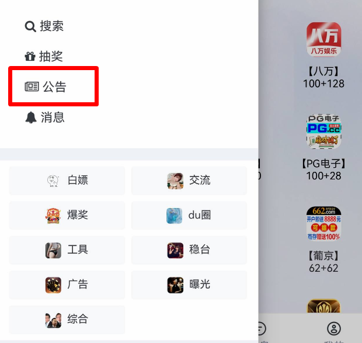Tap the 662.com 葡京 app icon

click(x=323, y=224)
